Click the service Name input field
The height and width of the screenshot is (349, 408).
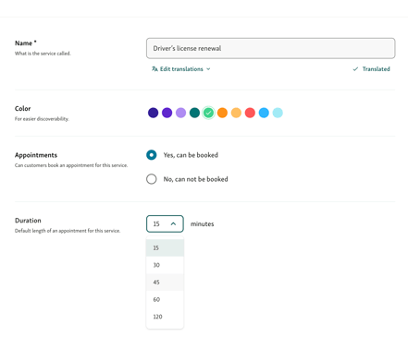pyautogui.click(x=271, y=48)
